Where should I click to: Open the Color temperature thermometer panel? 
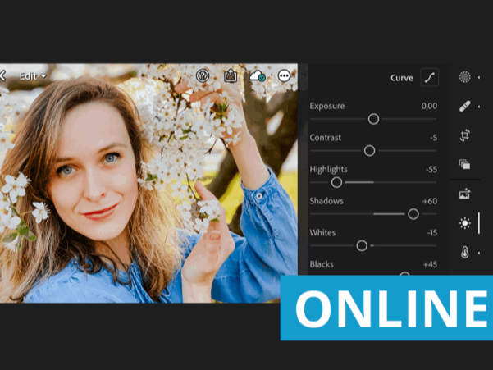tap(465, 253)
